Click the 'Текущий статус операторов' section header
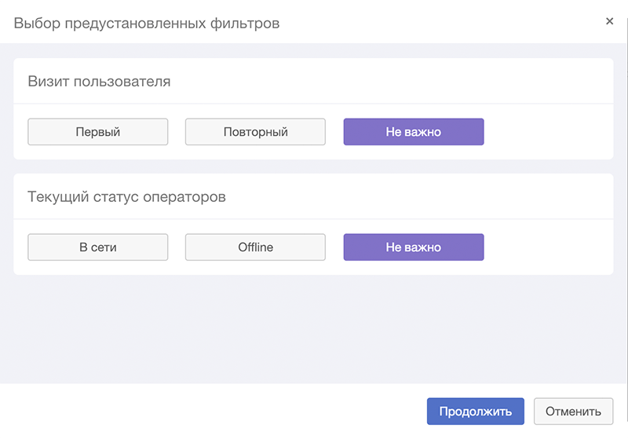The image size is (628, 439). 126,196
